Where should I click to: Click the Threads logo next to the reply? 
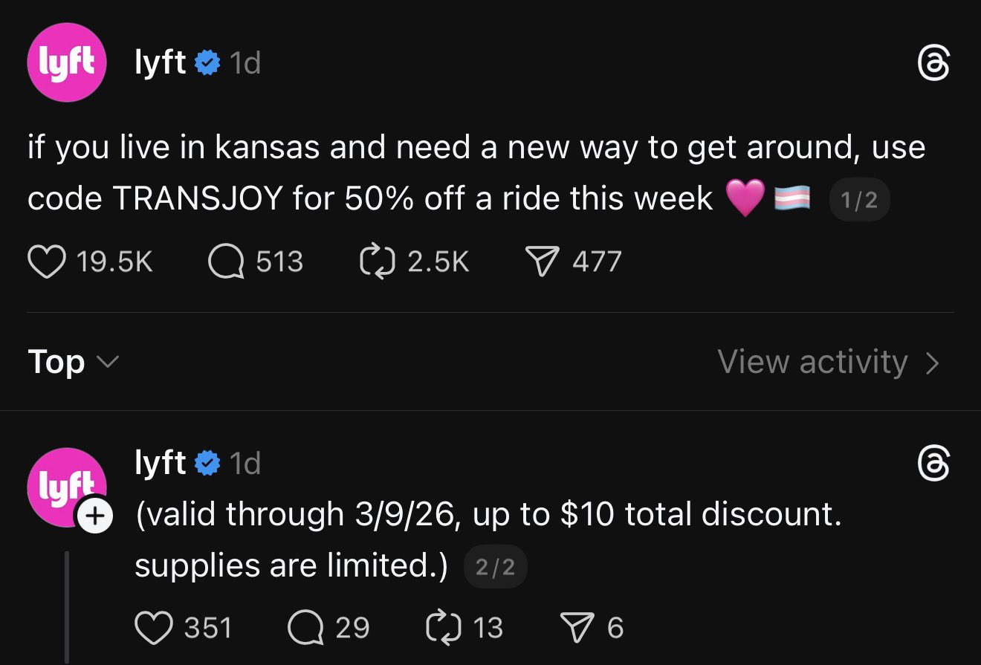coord(935,464)
